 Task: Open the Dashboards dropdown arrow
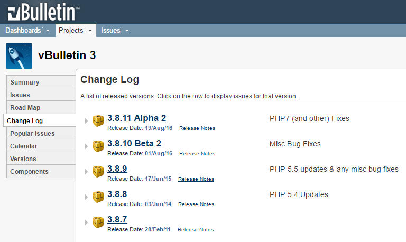coord(48,31)
